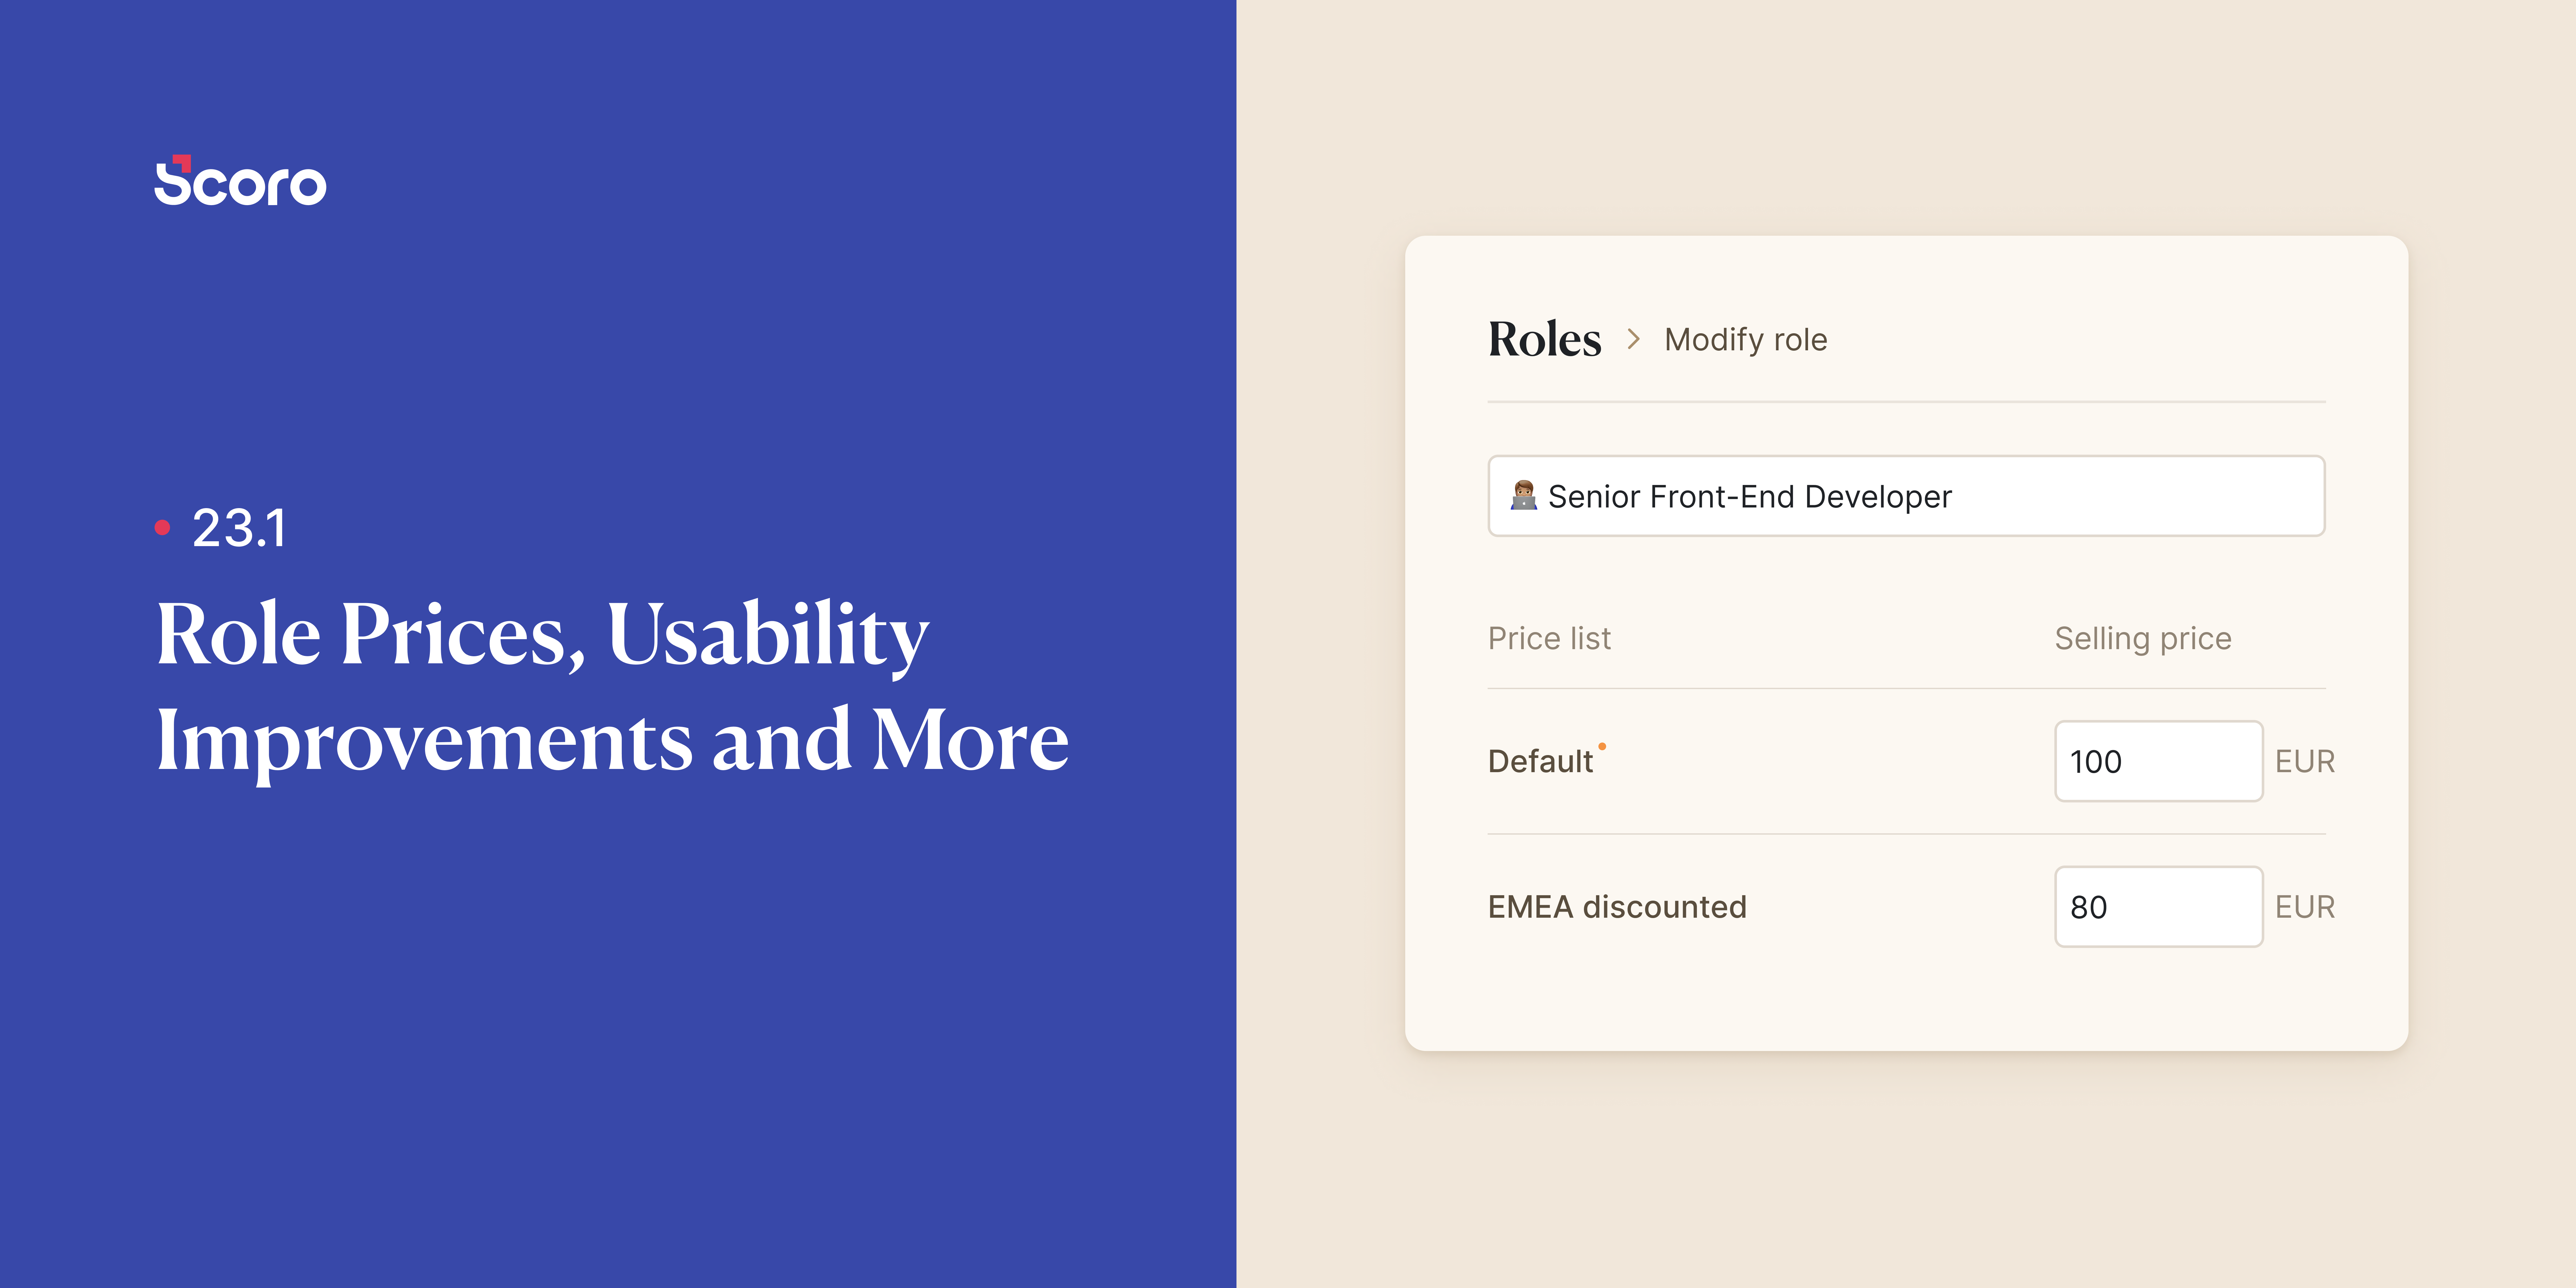Click the Selling price column header

[2142, 638]
